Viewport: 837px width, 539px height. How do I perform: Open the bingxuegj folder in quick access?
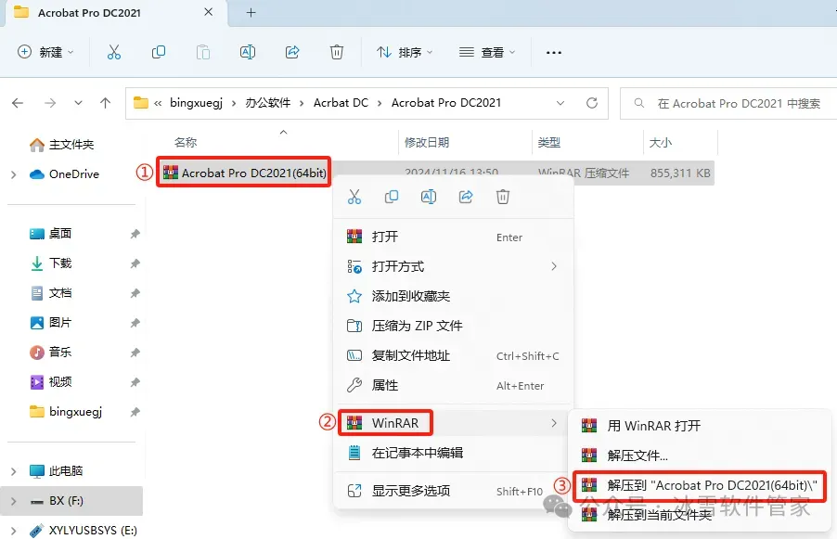(x=66, y=412)
